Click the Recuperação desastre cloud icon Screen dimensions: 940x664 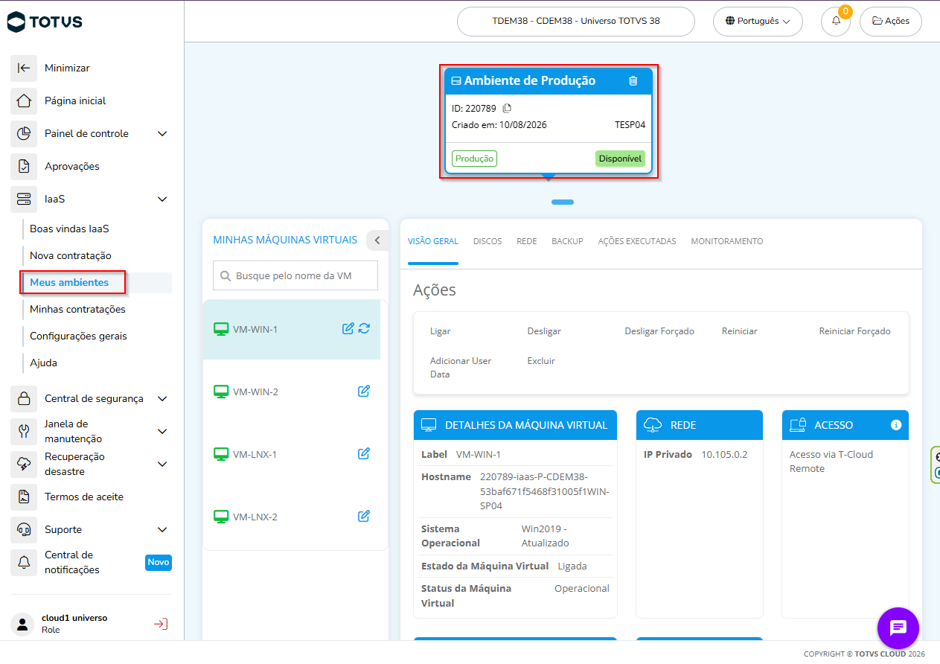coord(24,464)
